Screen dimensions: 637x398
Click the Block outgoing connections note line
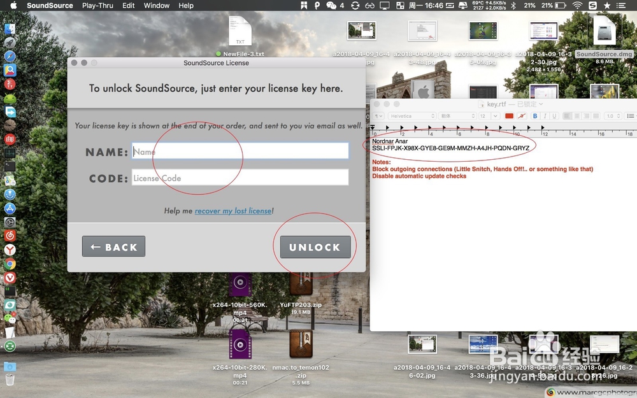[482, 169]
